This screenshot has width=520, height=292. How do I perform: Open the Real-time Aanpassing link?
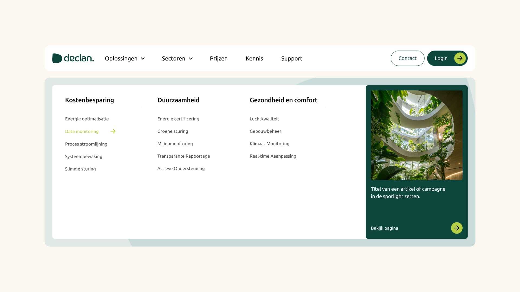pyautogui.click(x=273, y=156)
